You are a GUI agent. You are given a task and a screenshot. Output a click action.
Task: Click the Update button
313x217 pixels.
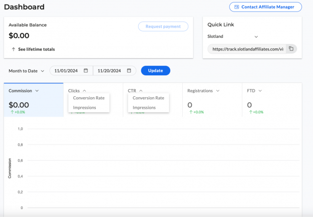click(156, 71)
